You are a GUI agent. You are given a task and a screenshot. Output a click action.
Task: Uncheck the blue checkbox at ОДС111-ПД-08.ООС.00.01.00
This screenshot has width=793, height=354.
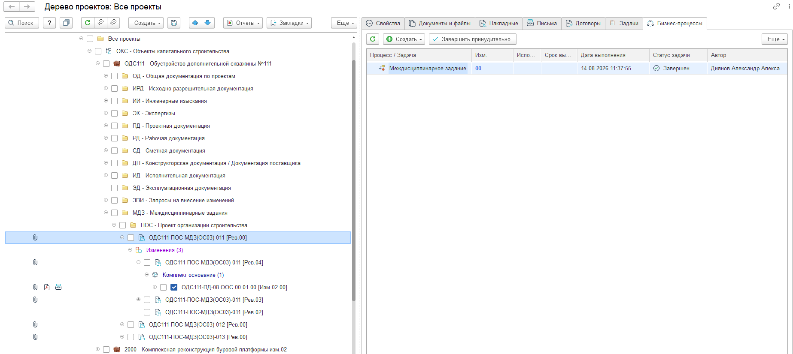[x=174, y=287]
